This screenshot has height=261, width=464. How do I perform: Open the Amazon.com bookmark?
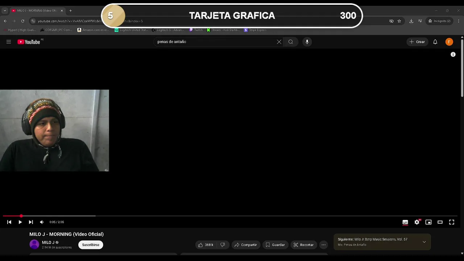(94, 30)
